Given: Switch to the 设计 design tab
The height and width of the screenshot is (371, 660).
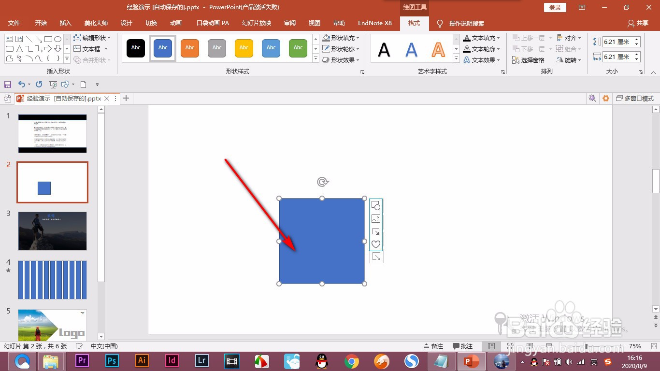Looking at the screenshot, I should coord(126,23).
